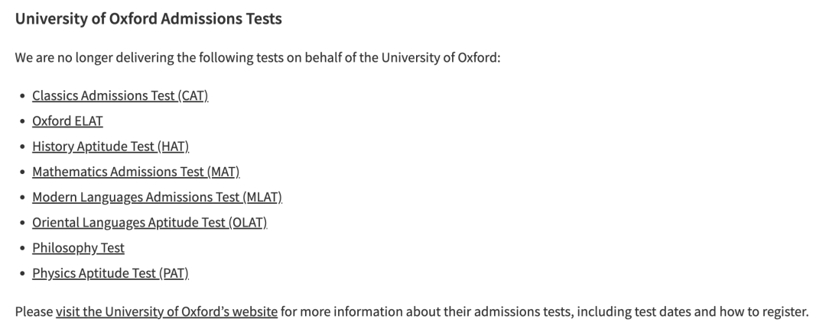
Task: Open the History Aptitude Test (HAT) link
Action: click(x=111, y=147)
